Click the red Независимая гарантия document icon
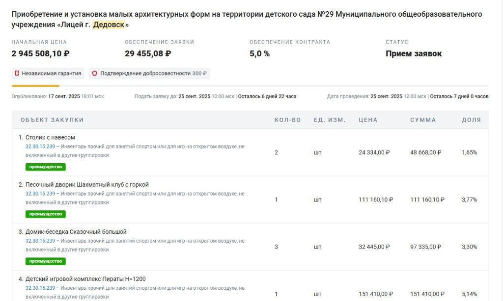Screen dimensions: 503x301 click(17, 74)
